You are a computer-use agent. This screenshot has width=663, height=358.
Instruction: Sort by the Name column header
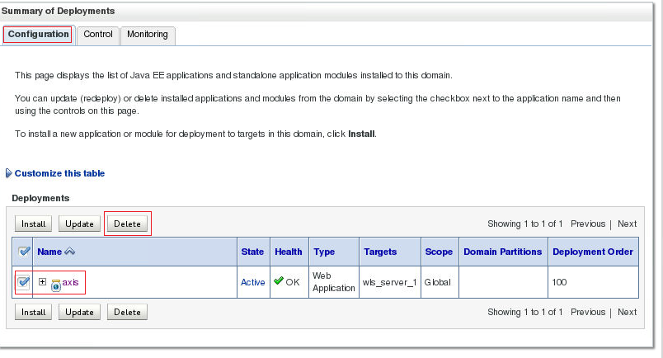49,252
